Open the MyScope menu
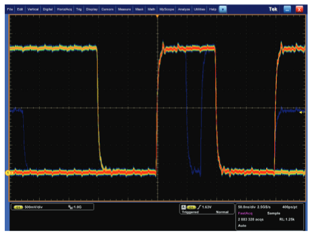 [167, 9]
